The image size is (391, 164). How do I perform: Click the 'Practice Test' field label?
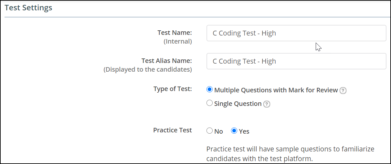[x=173, y=130]
